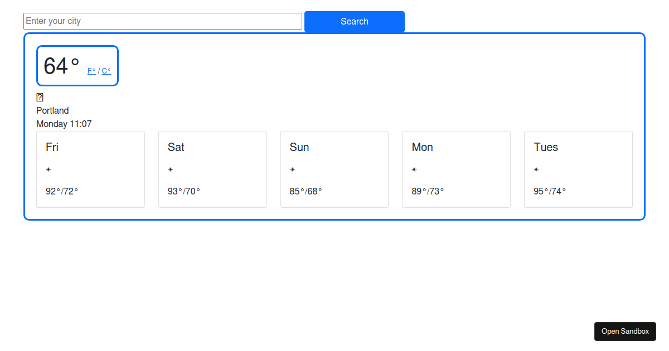
Task: Select the large 64° temperature display
Action: 61,65
